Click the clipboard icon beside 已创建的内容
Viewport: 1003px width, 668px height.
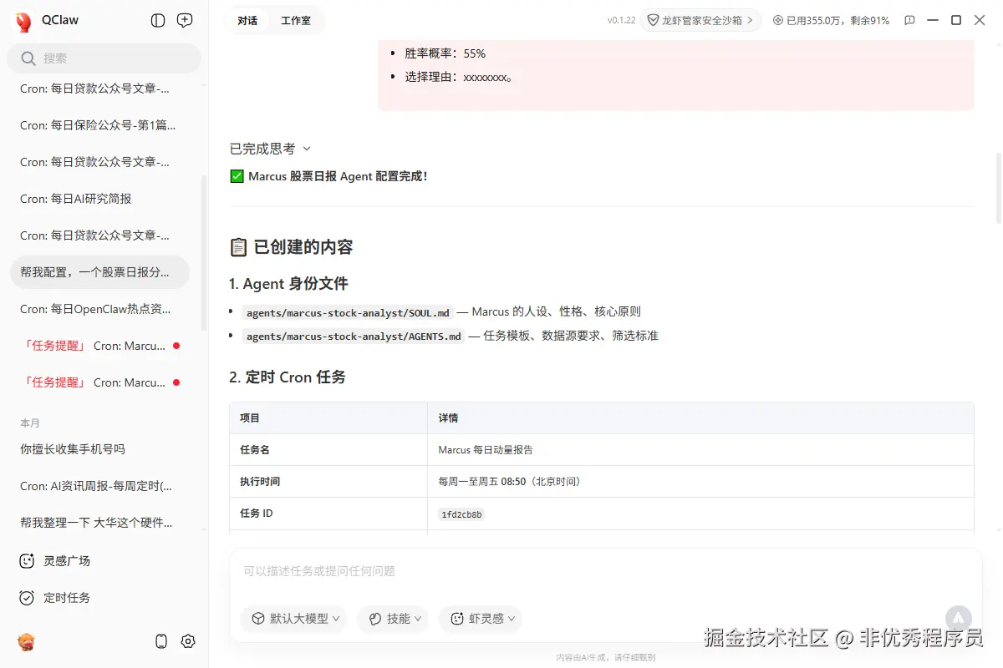238,247
